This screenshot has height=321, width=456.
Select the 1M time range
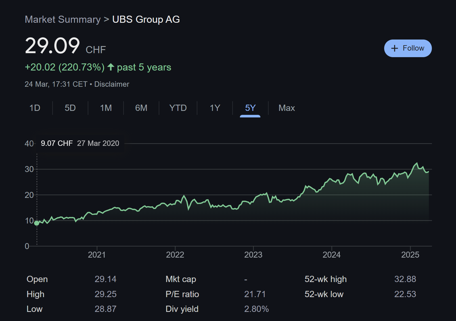106,108
